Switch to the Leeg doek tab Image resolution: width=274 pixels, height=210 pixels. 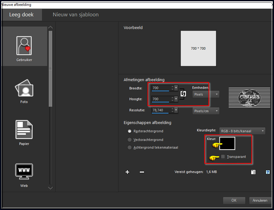[22, 15]
